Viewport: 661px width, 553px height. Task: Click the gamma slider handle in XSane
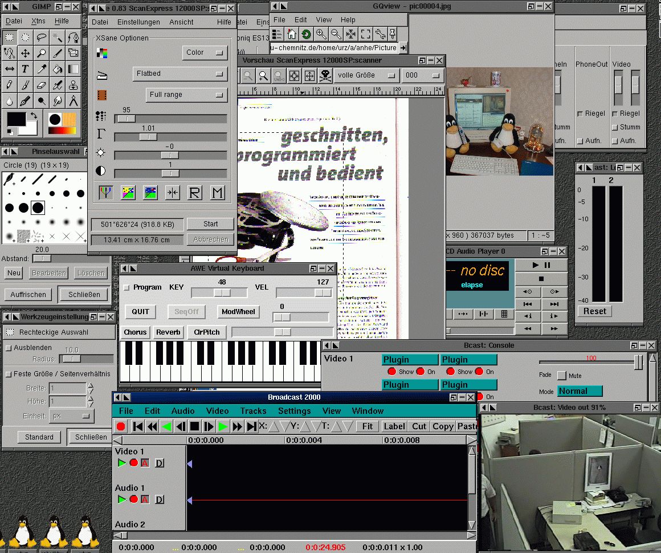pyautogui.click(x=148, y=137)
